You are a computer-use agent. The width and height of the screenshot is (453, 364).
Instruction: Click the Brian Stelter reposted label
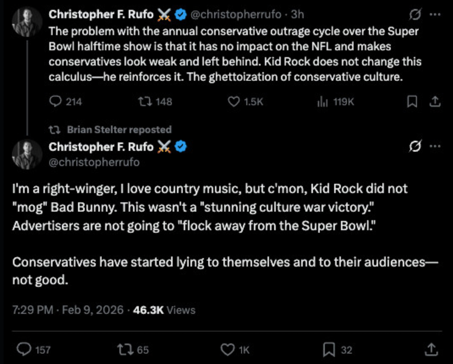119,130
